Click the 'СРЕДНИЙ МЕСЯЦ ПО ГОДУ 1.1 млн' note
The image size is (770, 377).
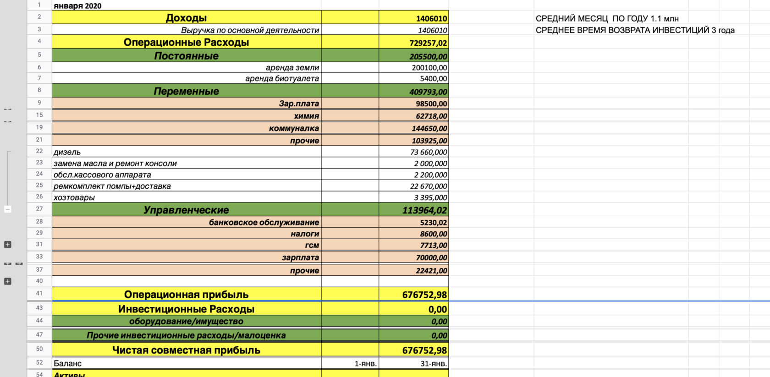tap(607, 18)
